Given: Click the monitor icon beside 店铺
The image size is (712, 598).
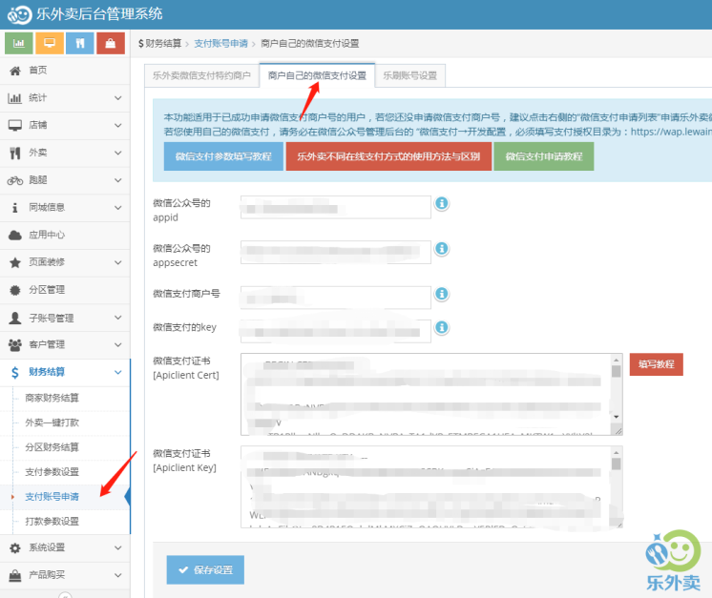Looking at the screenshot, I should pos(15,125).
